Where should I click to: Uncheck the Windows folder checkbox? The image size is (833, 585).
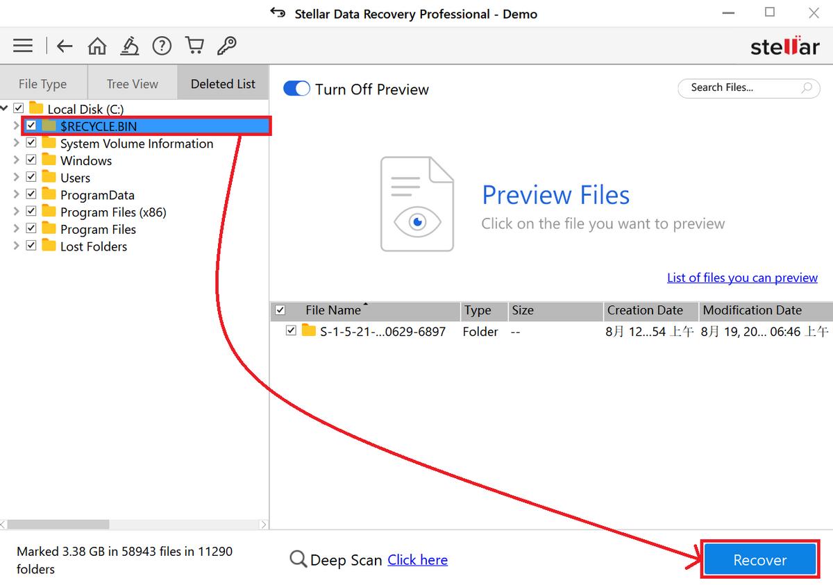pos(31,159)
